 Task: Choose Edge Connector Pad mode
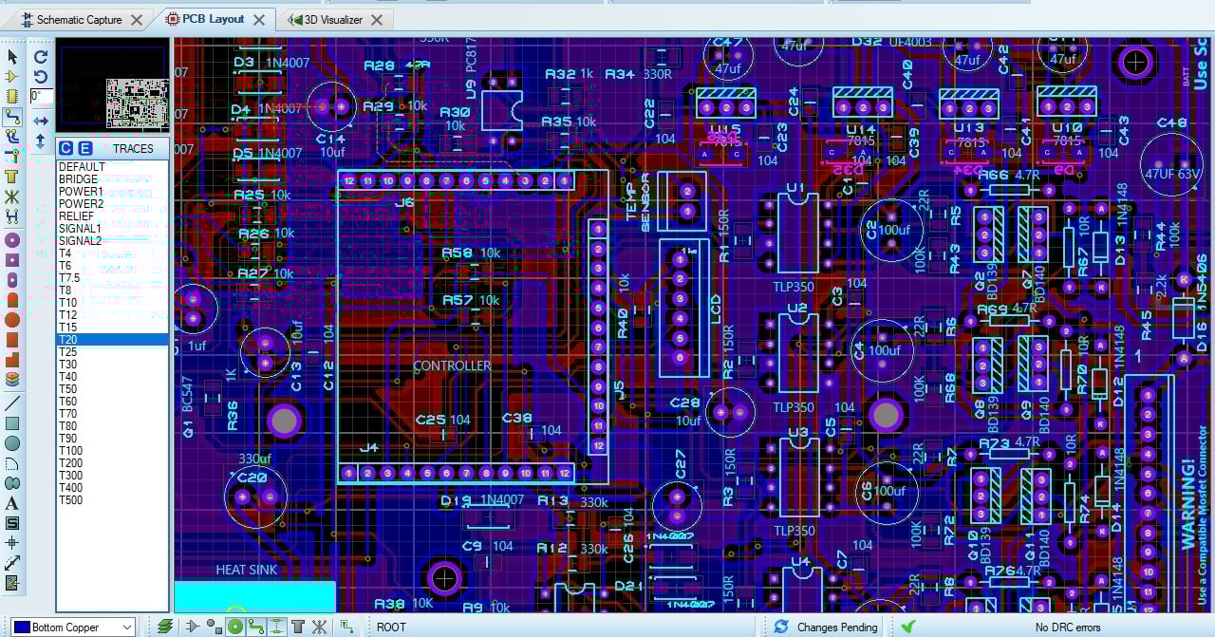[x=12, y=300]
